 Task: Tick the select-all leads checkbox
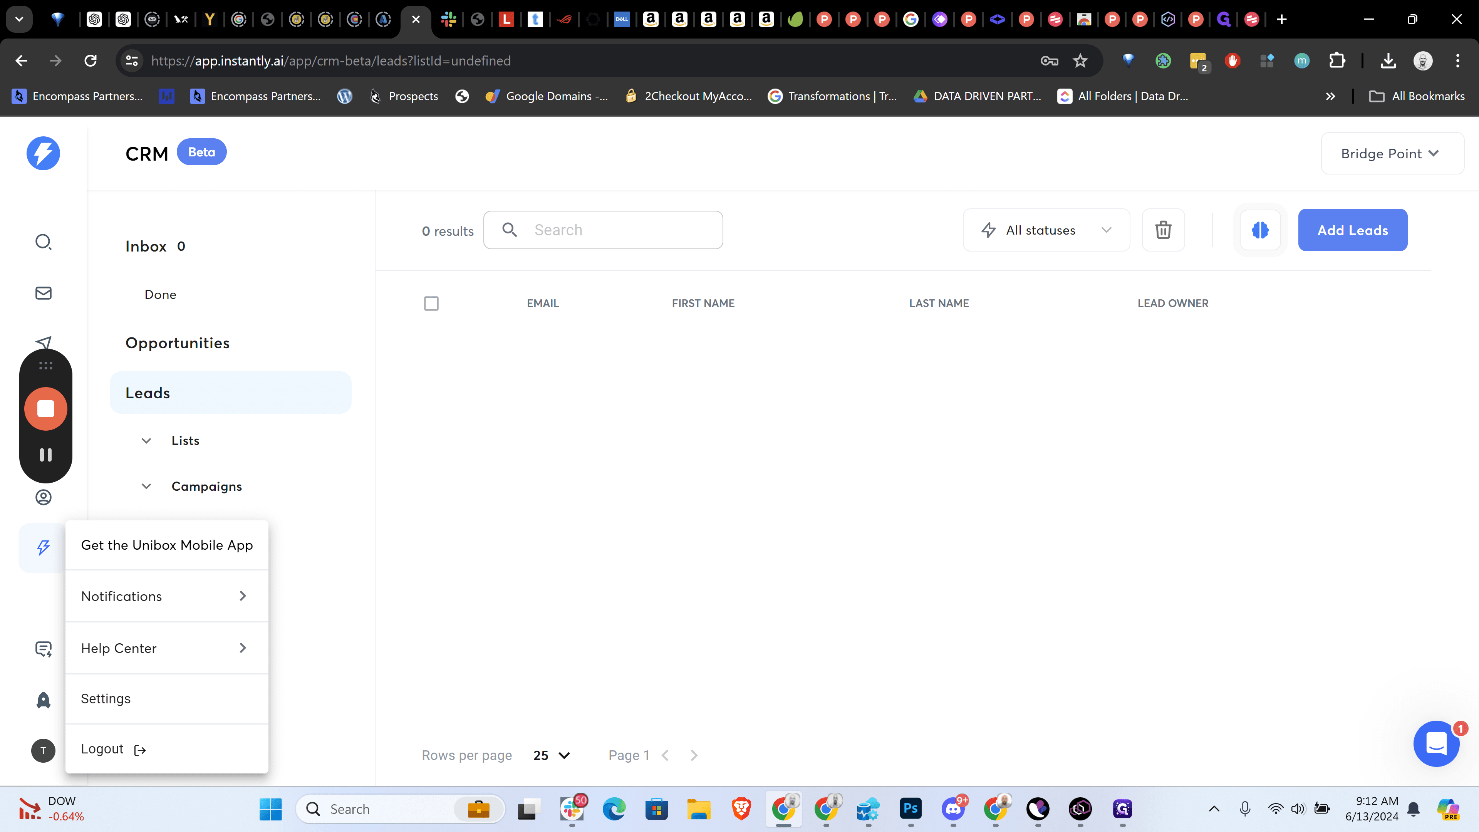431,303
